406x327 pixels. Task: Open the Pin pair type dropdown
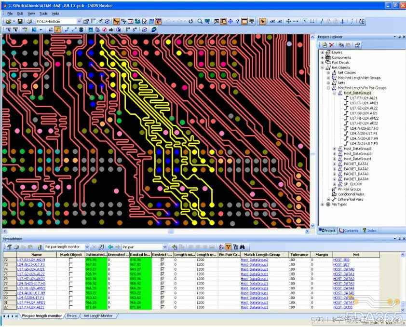click(165, 247)
